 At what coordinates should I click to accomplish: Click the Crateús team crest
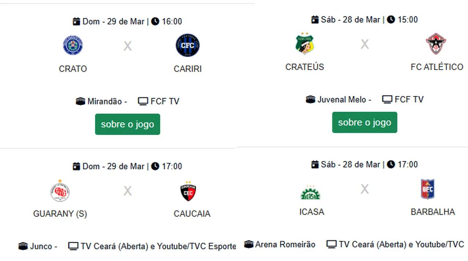pyautogui.click(x=305, y=44)
